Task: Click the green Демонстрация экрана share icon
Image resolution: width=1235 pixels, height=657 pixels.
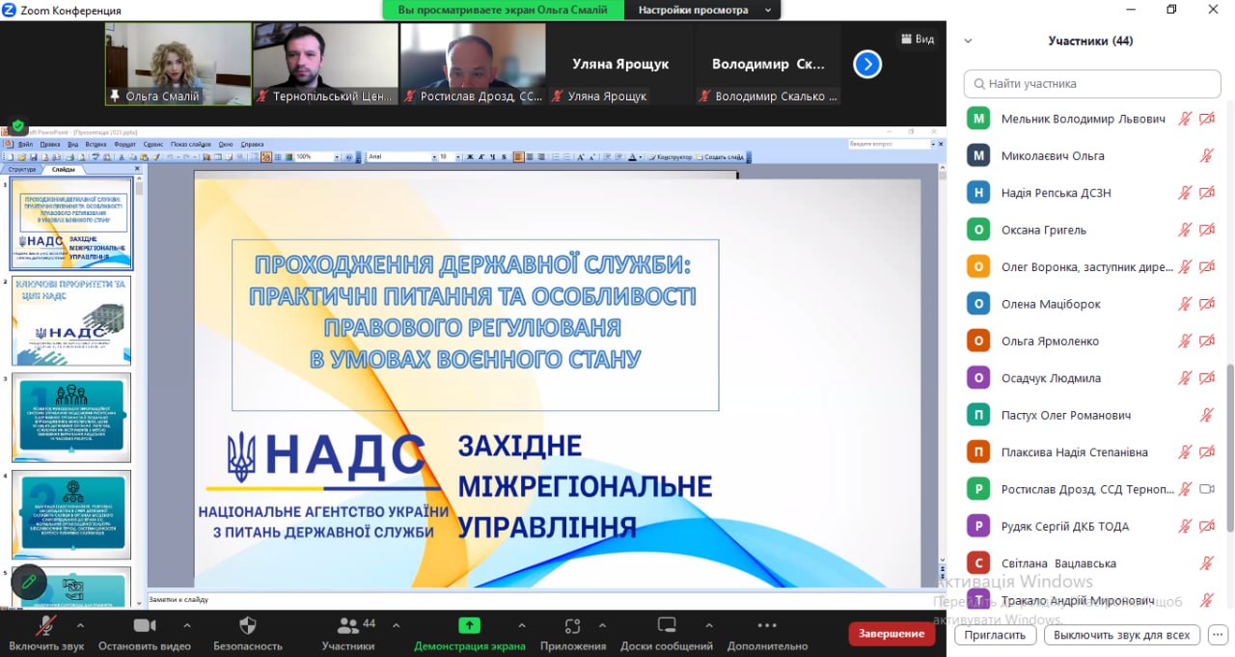Action: (469, 625)
